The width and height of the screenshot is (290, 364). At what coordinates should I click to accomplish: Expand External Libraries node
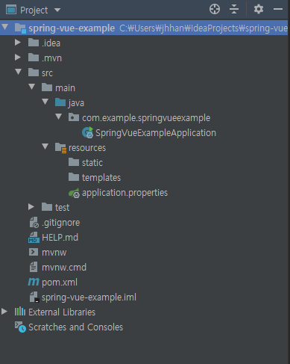(x=4, y=312)
